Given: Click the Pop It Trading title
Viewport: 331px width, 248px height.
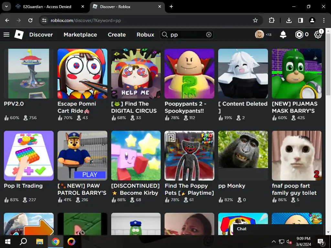Looking at the screenshot, I should [23, 186].
